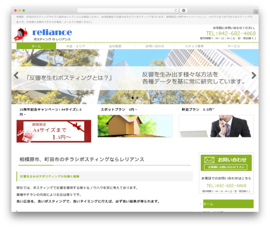
Task: Click the envelope icon in contact banner
Action: [x=209, y=160]
